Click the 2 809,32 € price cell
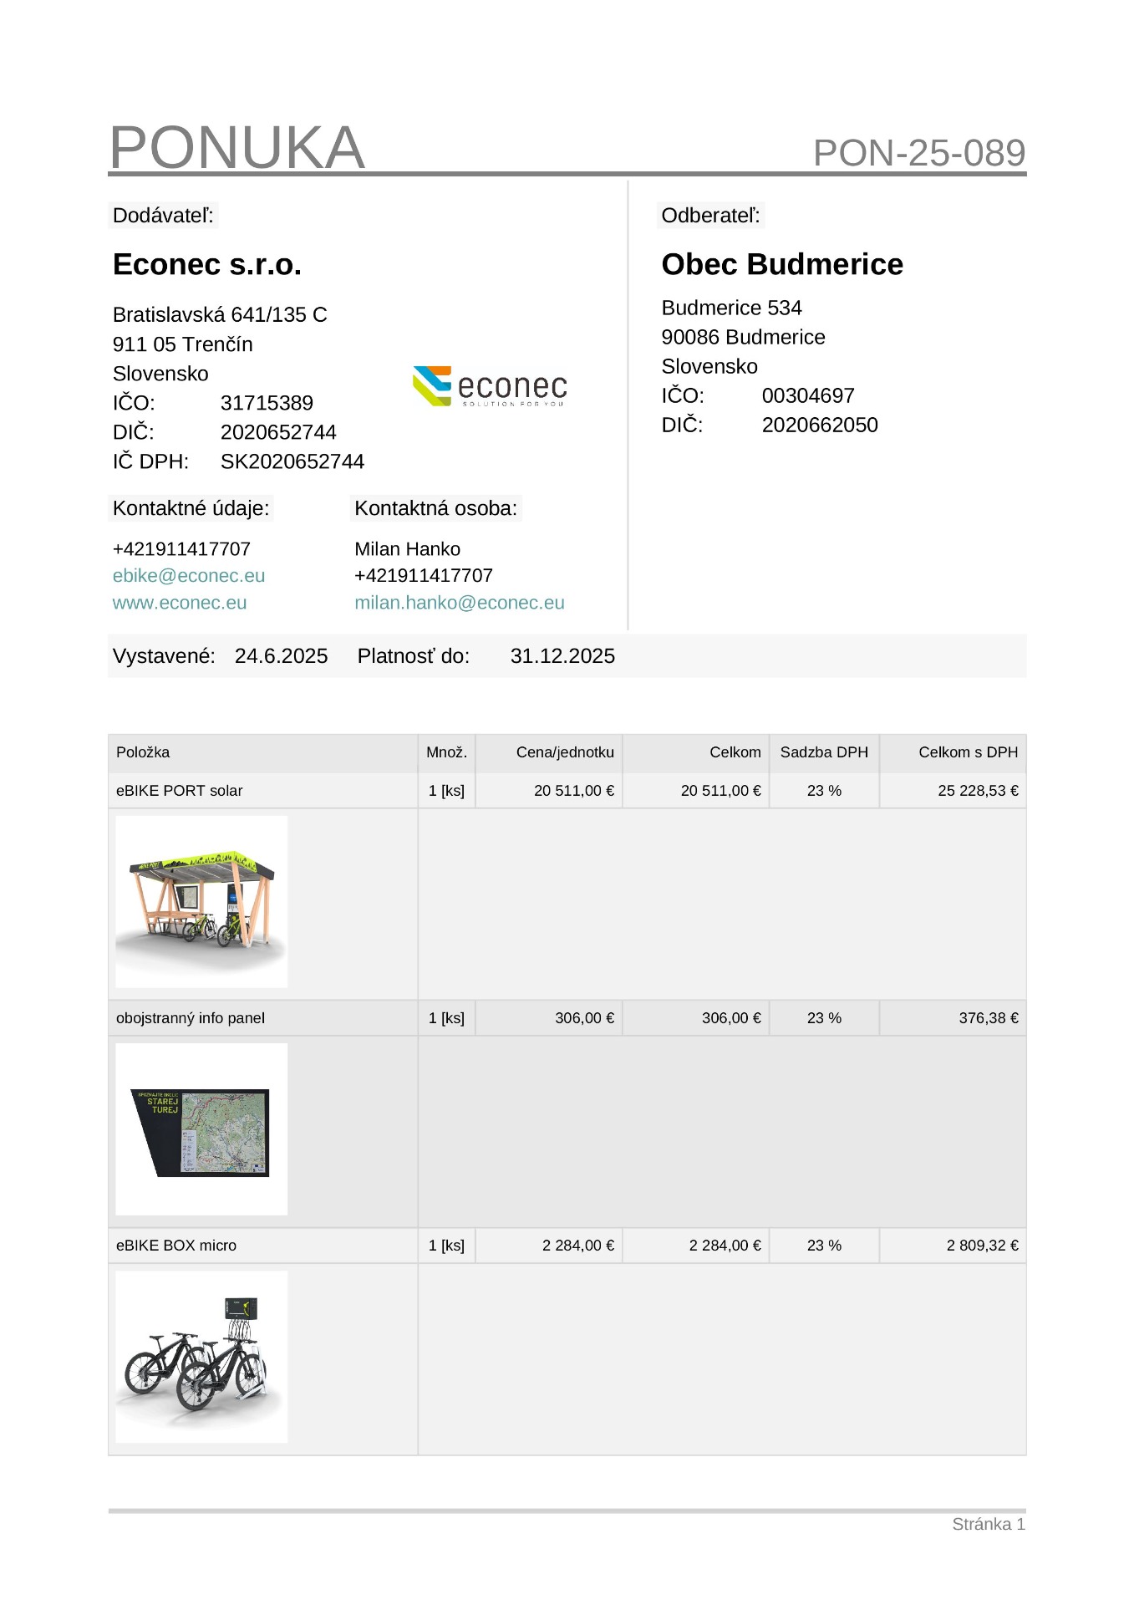1134x1605 pixels. pos(981,1246)
